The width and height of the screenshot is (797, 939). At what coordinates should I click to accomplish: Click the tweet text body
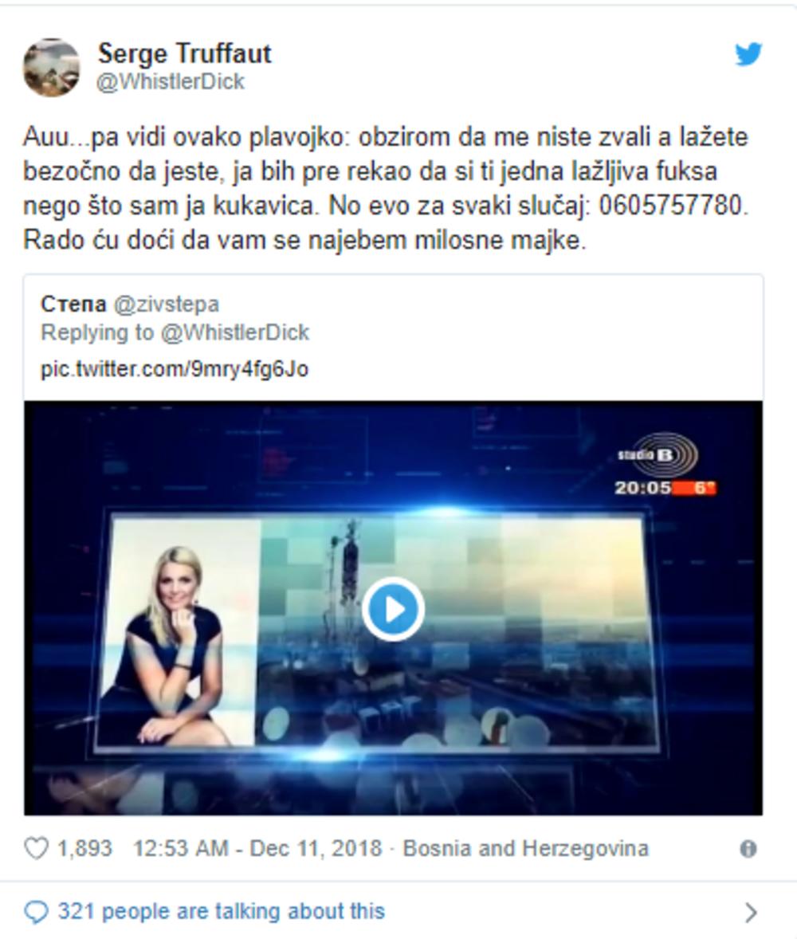[386, 188]
